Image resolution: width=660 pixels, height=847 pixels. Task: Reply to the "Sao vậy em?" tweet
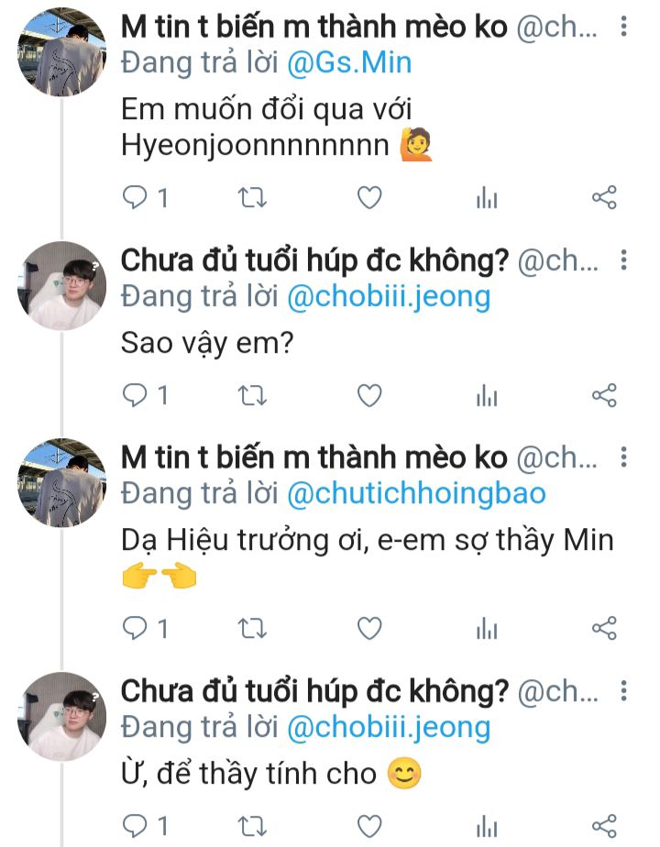coord(136,395)
